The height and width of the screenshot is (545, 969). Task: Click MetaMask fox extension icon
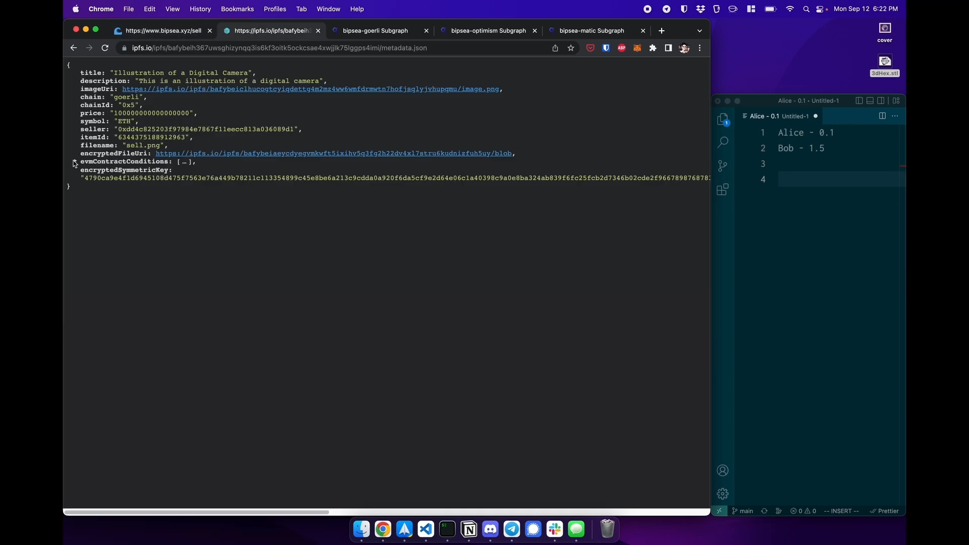point(637,48)
